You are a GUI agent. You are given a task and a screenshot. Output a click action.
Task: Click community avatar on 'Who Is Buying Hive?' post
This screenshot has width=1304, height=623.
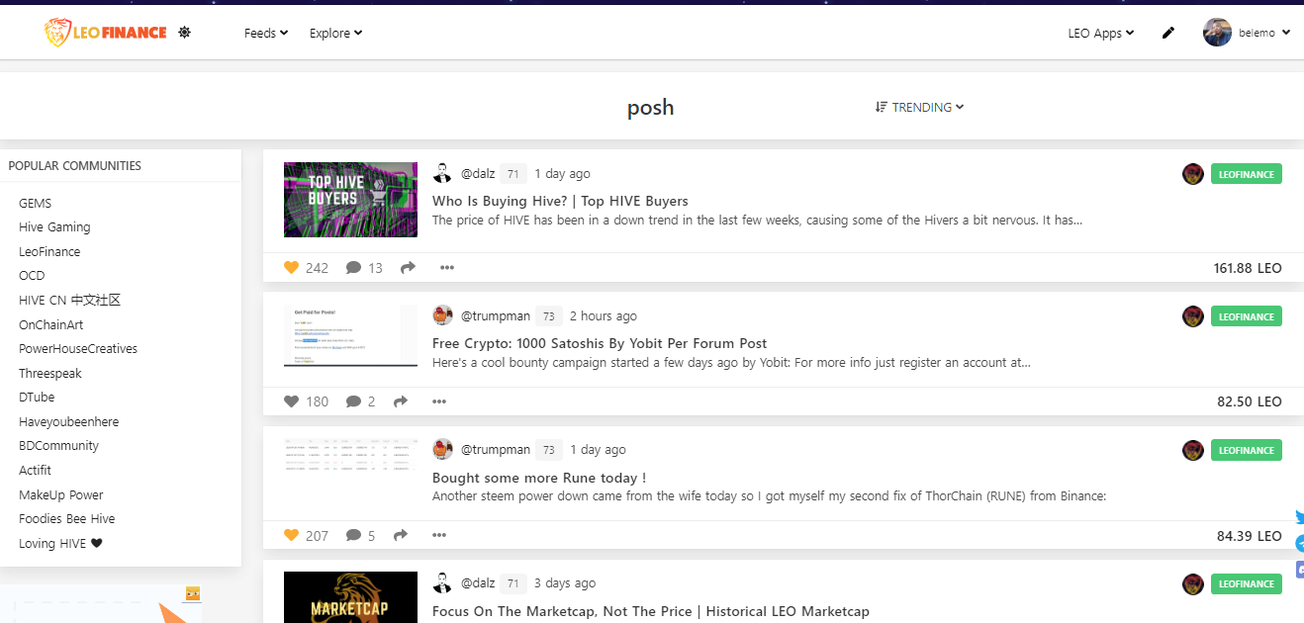point(1193,174)
